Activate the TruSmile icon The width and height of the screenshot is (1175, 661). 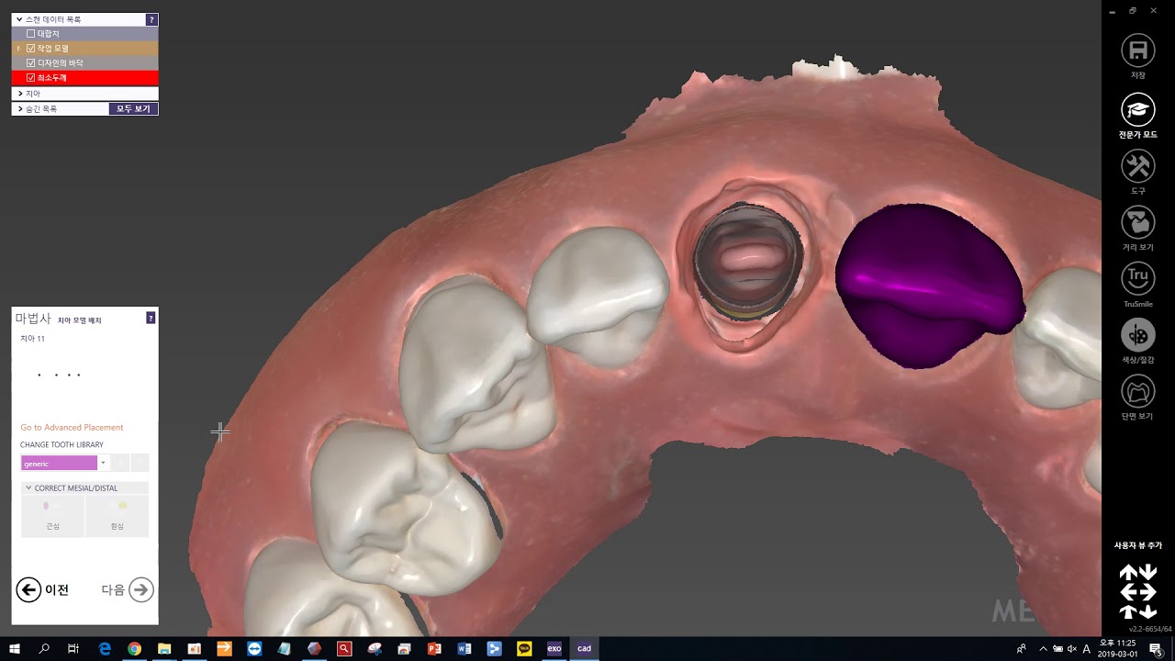click(x=1138, y=279)
